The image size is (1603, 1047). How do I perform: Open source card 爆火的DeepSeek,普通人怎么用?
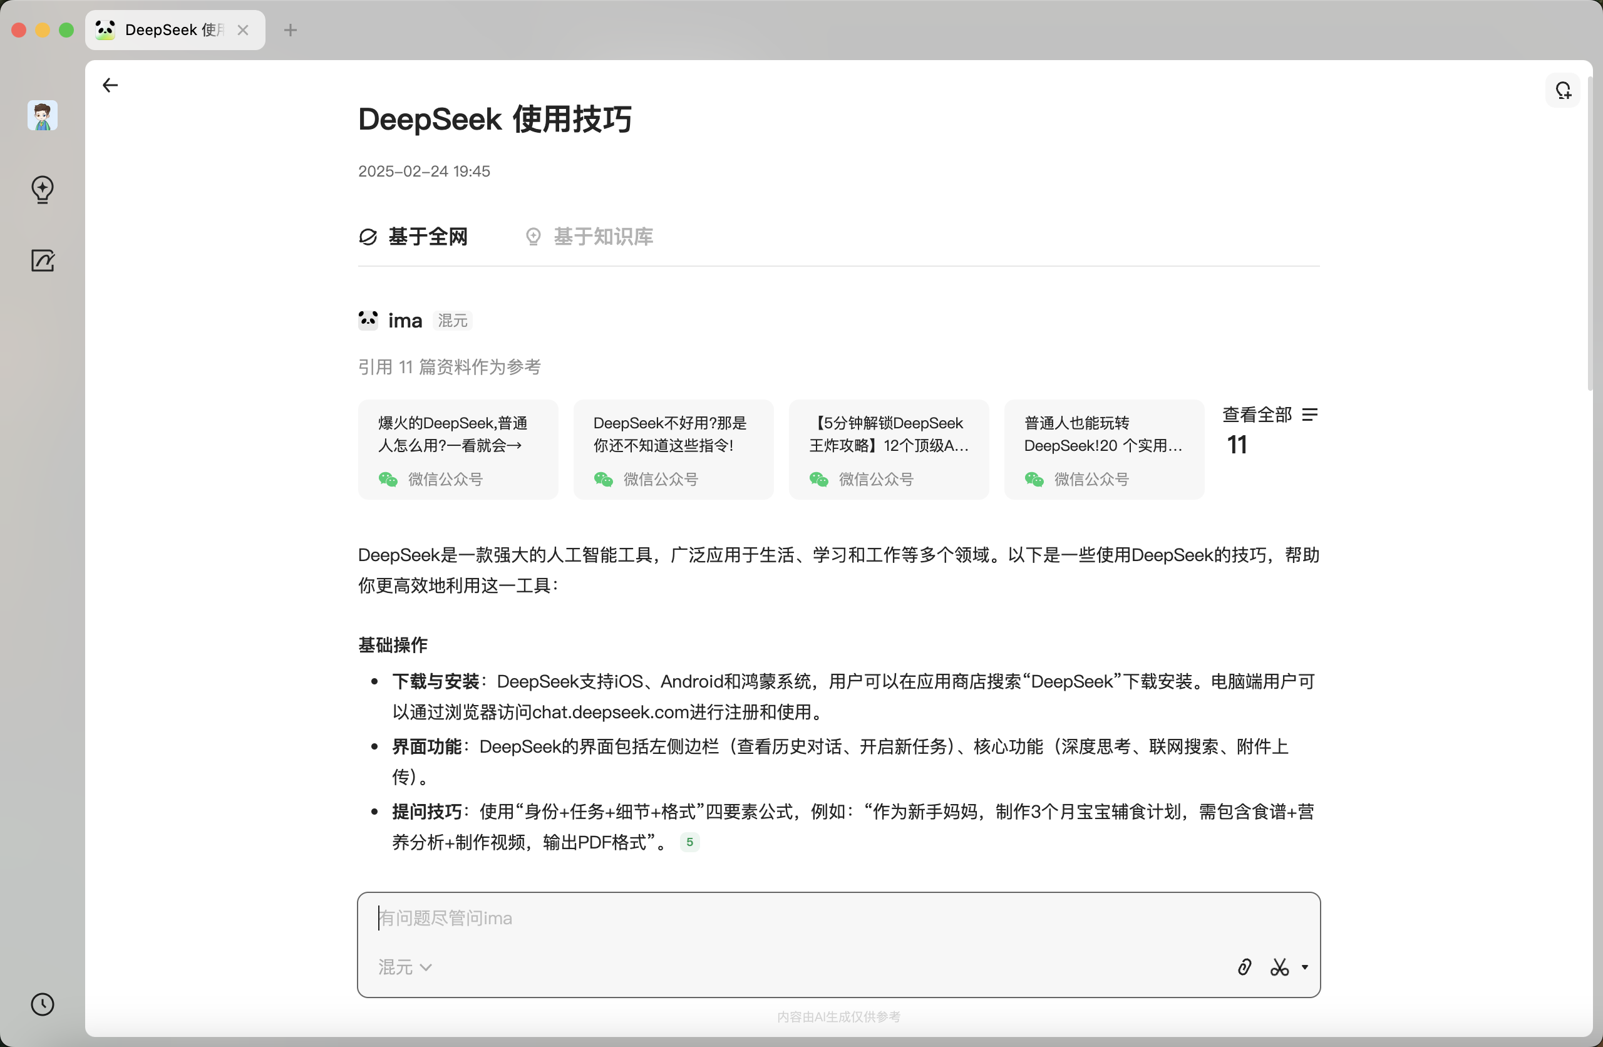(458, 450)
